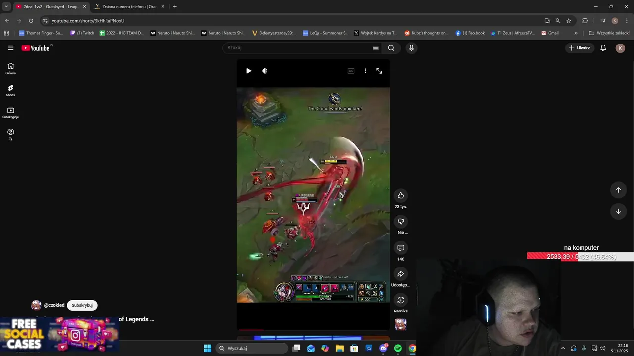Dislike the Short with thumbs down

pos(401,222)
